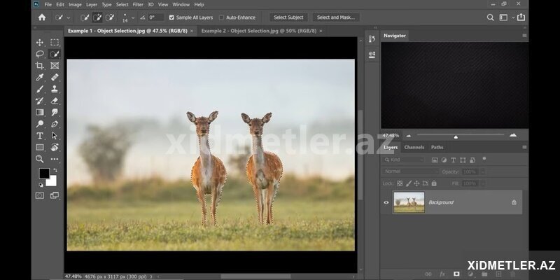560x280 pixels.
Task: Open the Filter menu
Action: [138, 4]
